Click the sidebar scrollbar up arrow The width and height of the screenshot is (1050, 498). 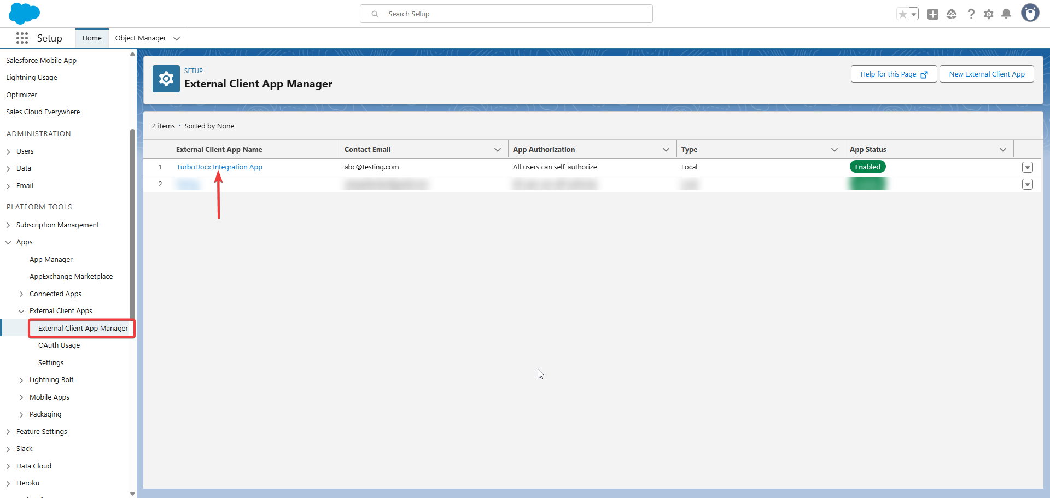pyautogui.click(x=132, y=54)
